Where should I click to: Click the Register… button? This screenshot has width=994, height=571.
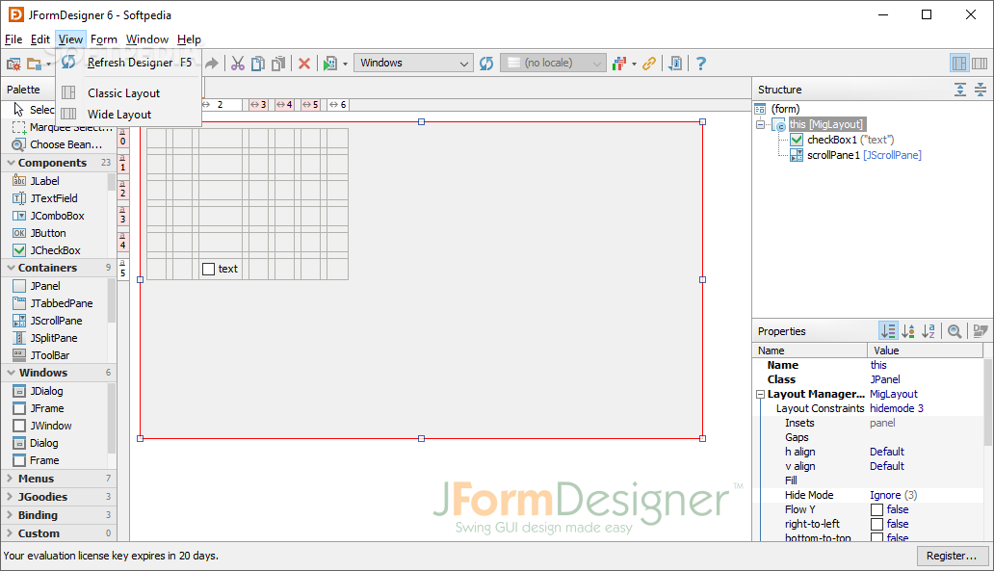click(x=952, y=556)
